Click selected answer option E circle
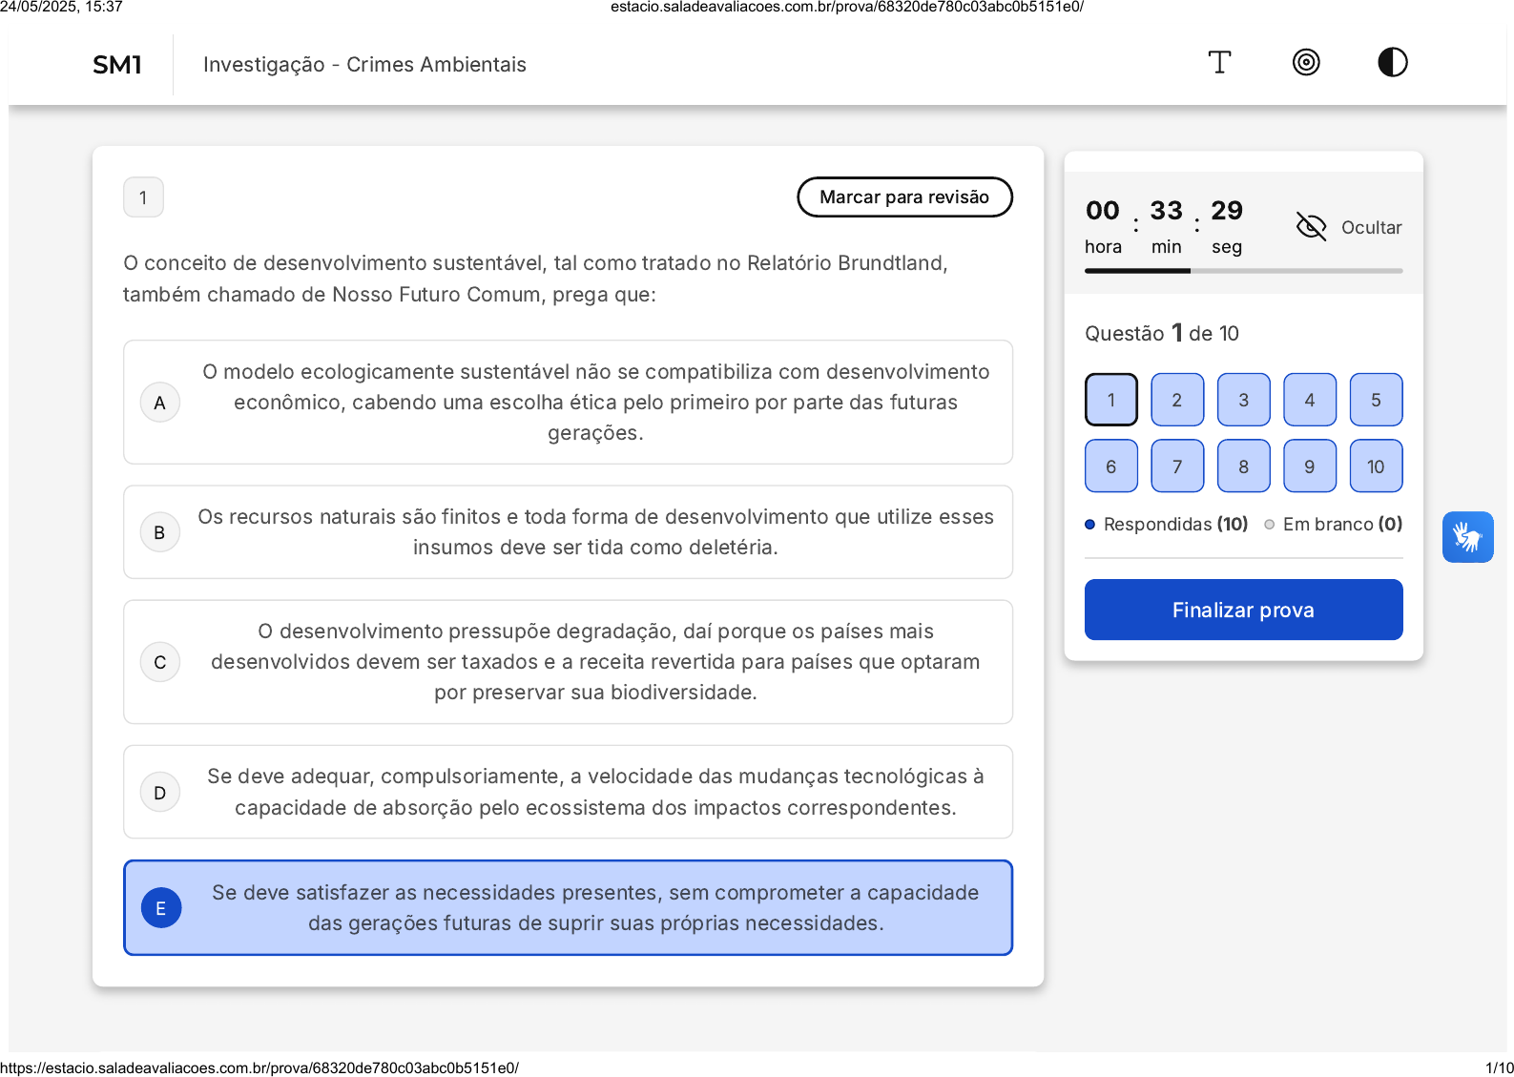The height and width of the screenshot is (1077, 1514). point(161,908)
